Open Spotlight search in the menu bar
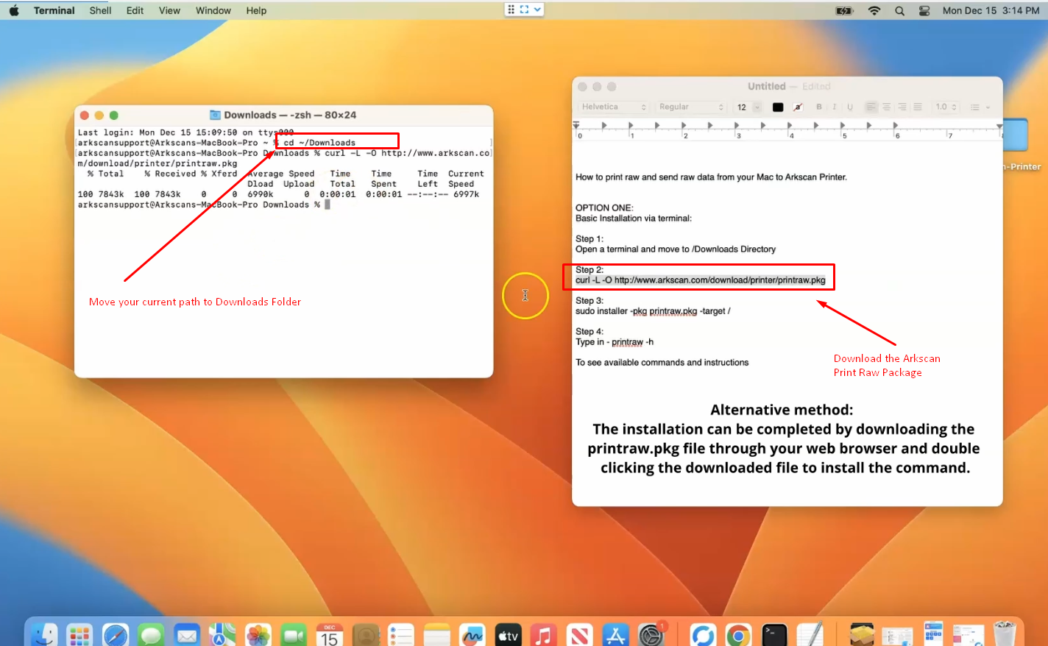Viewport: 1048px width, 646px height. [899, 10]
